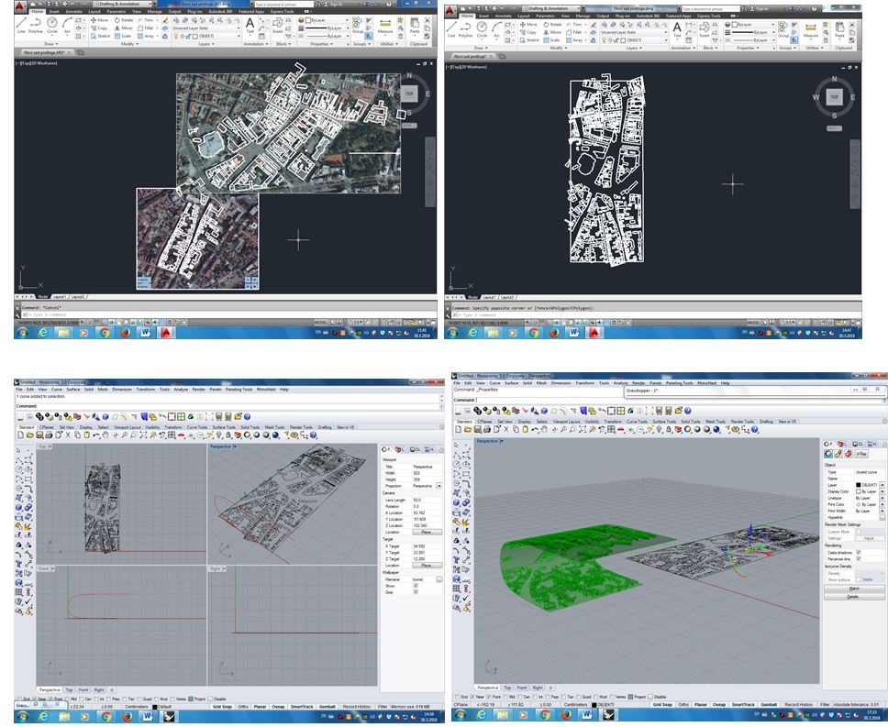Click Measure tool in AutoCAD outlines-only window

click(810, 30)
